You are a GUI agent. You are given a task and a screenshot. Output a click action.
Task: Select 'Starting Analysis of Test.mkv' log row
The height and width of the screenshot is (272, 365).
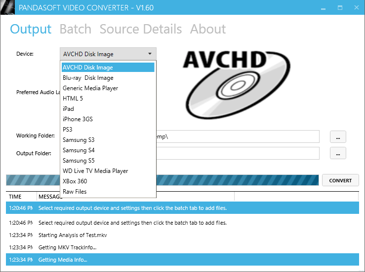point(182,235)
